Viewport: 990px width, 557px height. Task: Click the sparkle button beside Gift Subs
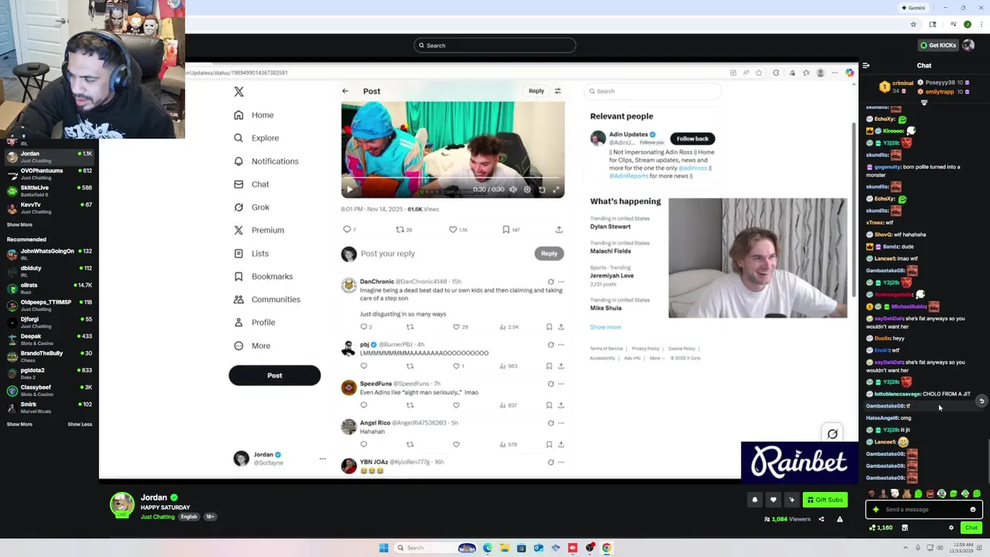pos(791,500)
